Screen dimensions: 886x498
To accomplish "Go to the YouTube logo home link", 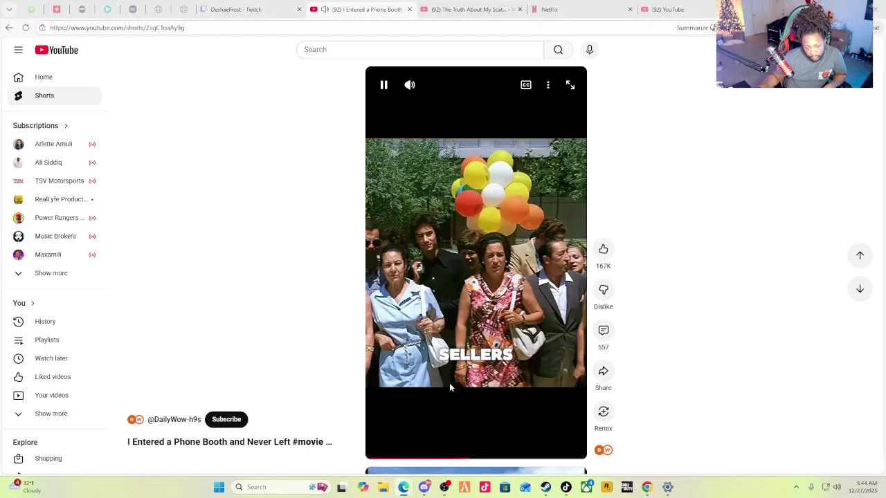I will [57, 50].
